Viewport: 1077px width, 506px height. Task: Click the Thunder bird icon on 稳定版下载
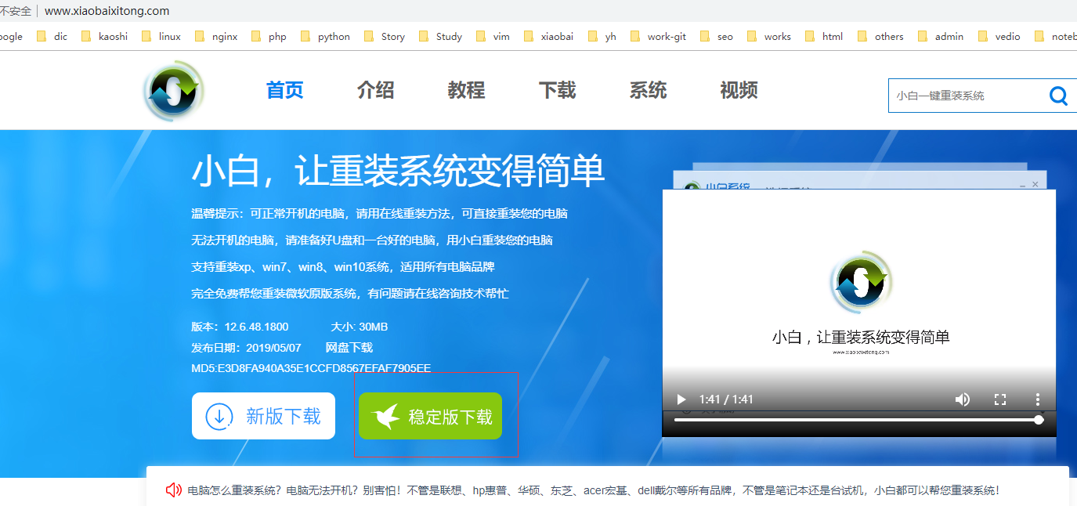(x=384, y=416)
